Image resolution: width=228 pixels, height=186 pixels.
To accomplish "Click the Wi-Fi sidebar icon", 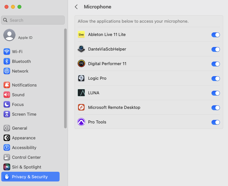I will tap(7, 52).
